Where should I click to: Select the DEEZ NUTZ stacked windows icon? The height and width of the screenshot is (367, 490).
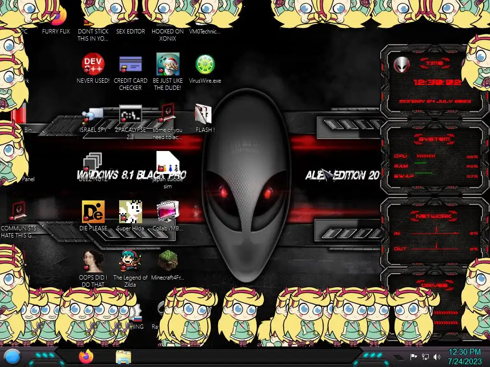pos(93,162)
